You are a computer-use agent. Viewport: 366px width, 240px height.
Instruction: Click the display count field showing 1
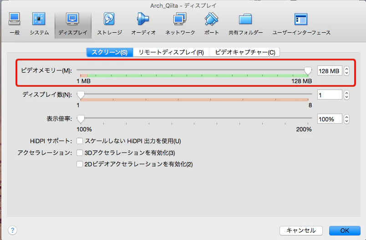pos(330,95)
